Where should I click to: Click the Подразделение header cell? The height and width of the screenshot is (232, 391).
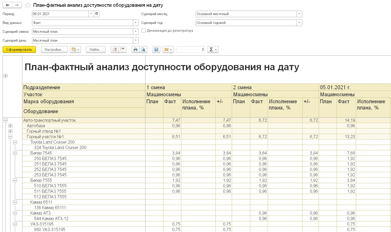(x=84, y=87)
